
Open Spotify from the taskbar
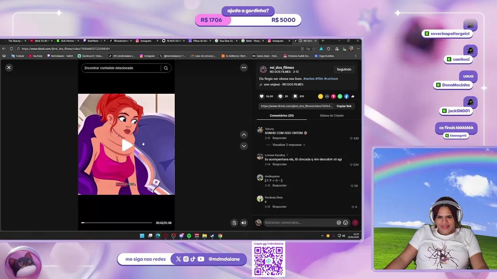tap(189, 236)
